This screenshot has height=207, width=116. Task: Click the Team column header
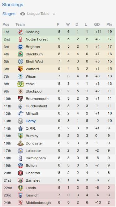point(20,24)
